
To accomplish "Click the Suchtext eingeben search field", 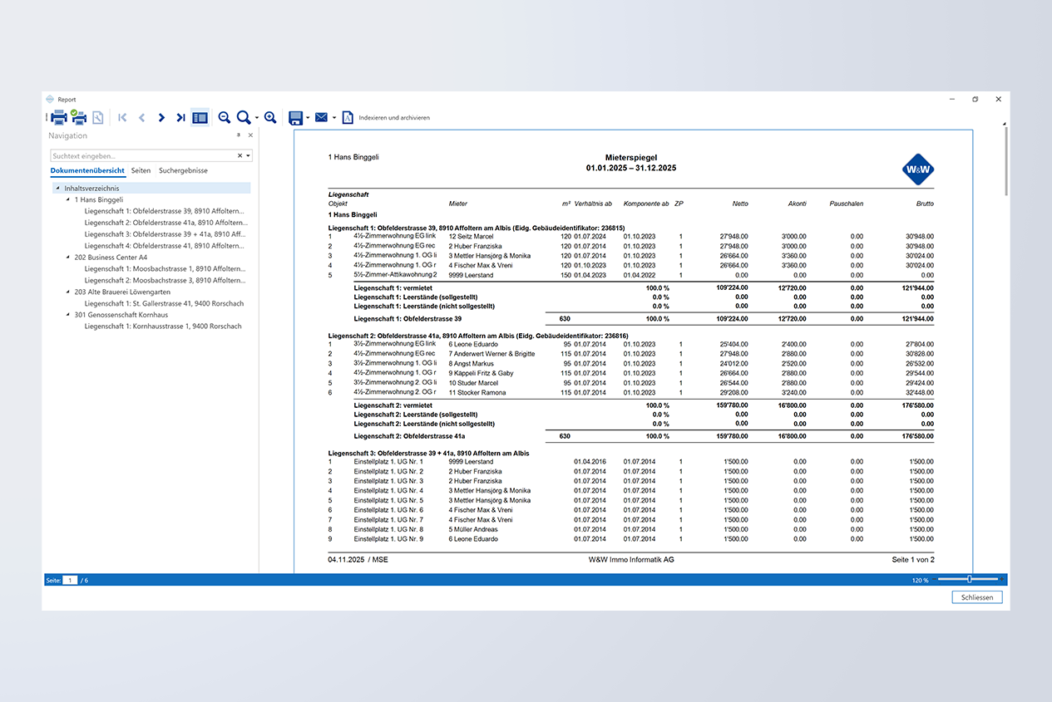I will [x=141, y=155].
